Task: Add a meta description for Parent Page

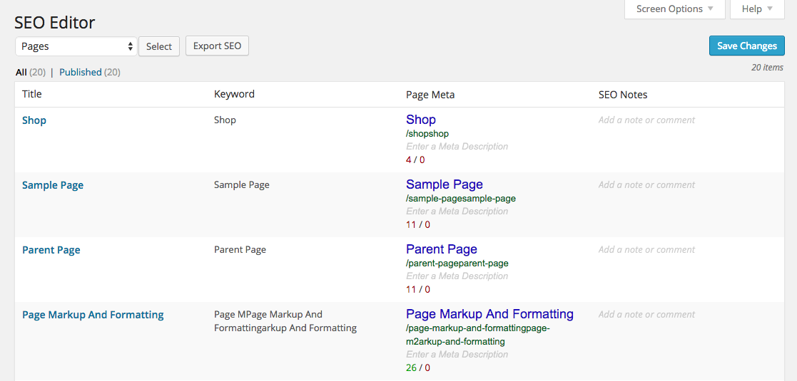Action: click(457, 276)
